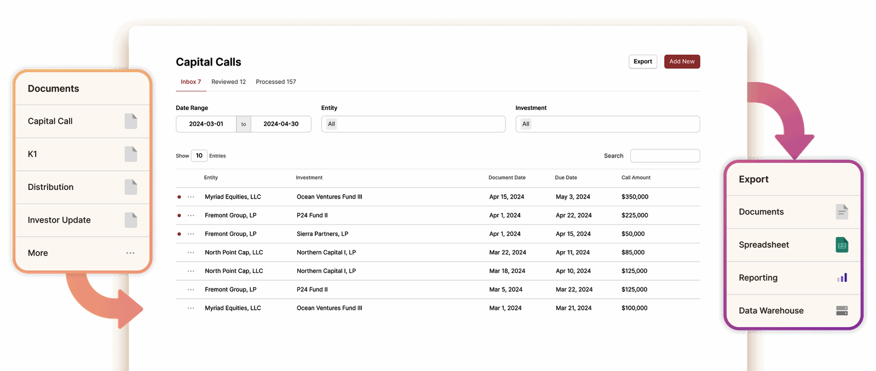This screenshot has width=876, height=371.
Task: Click unread dot on Fremont Group $225,000 row
Action: tap(179, 216)
